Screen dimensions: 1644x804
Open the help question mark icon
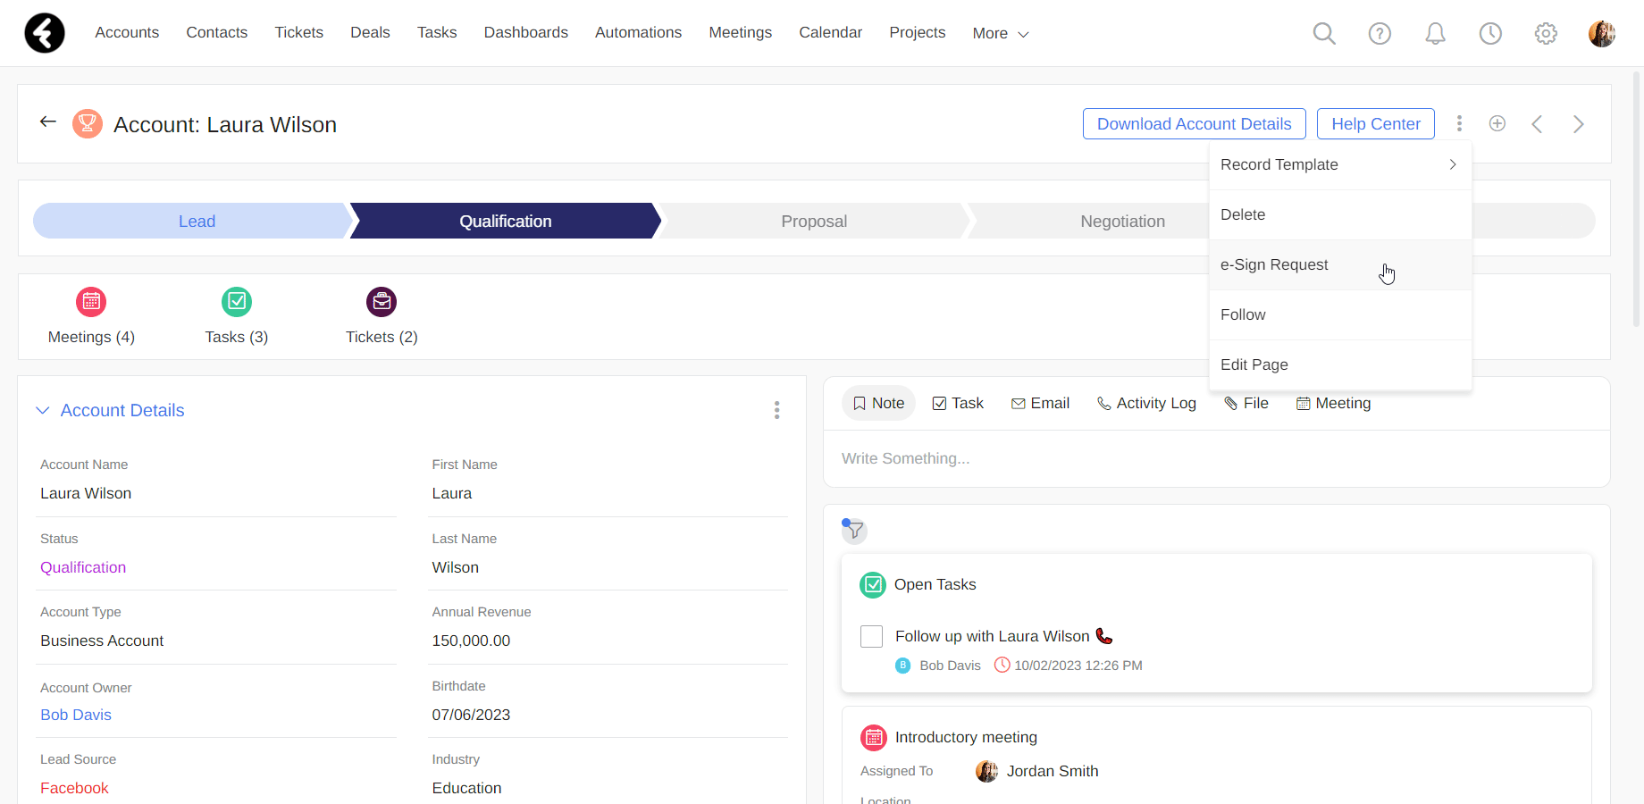pos(1380,33)
